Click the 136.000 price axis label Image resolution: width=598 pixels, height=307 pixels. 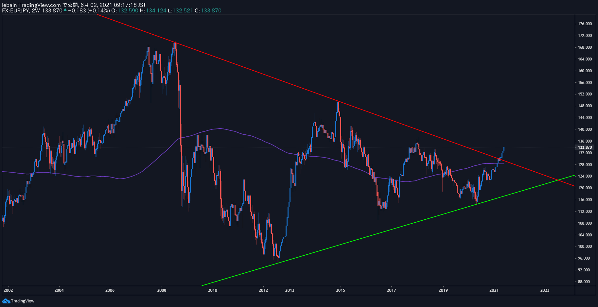tap(585, 141)
